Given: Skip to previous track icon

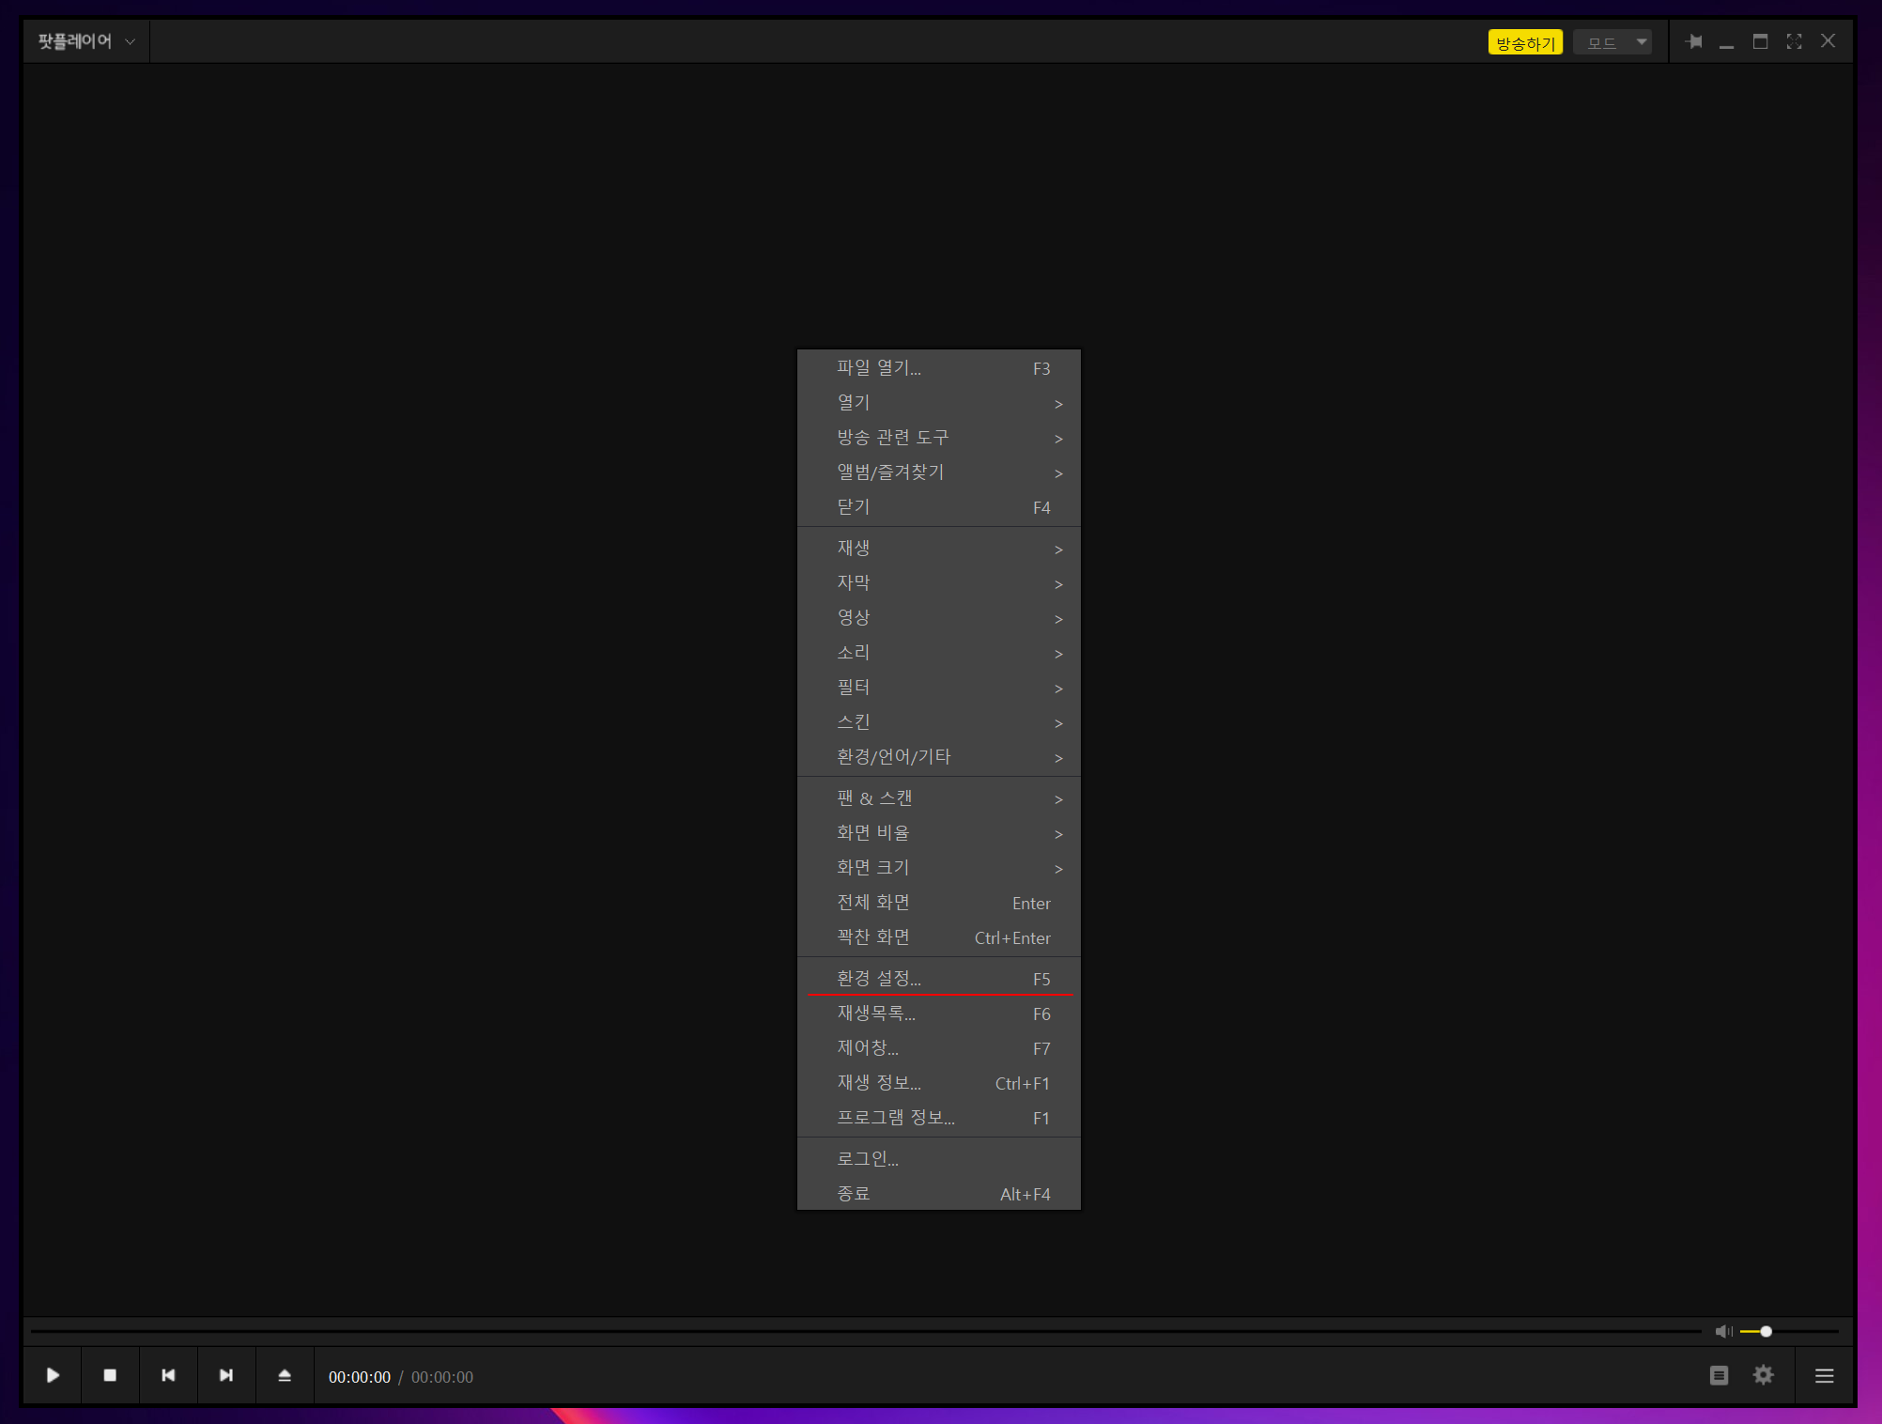Looking at the screenshot, I should pos(168,1375).
